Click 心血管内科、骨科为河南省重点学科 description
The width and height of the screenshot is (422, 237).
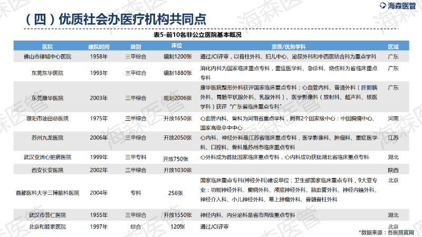pyautogui.click(x=287, y=123)
